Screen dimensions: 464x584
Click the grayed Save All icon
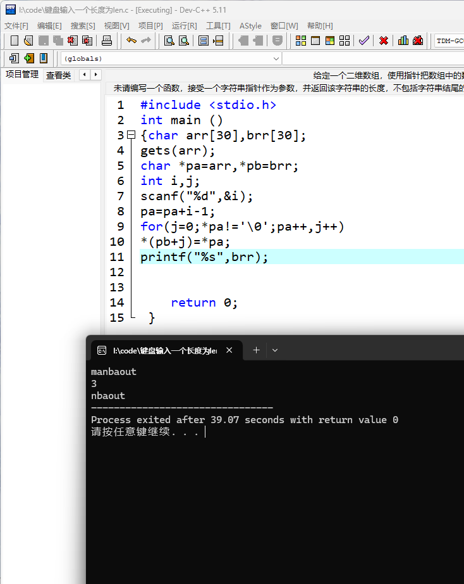tap(58, 41)
